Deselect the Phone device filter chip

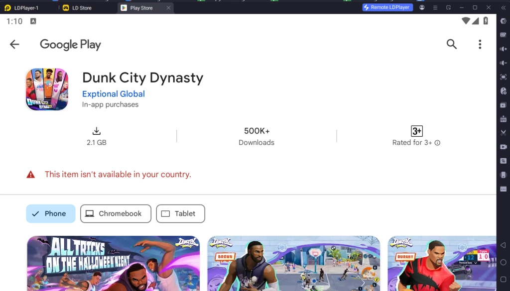pos(50,213)
